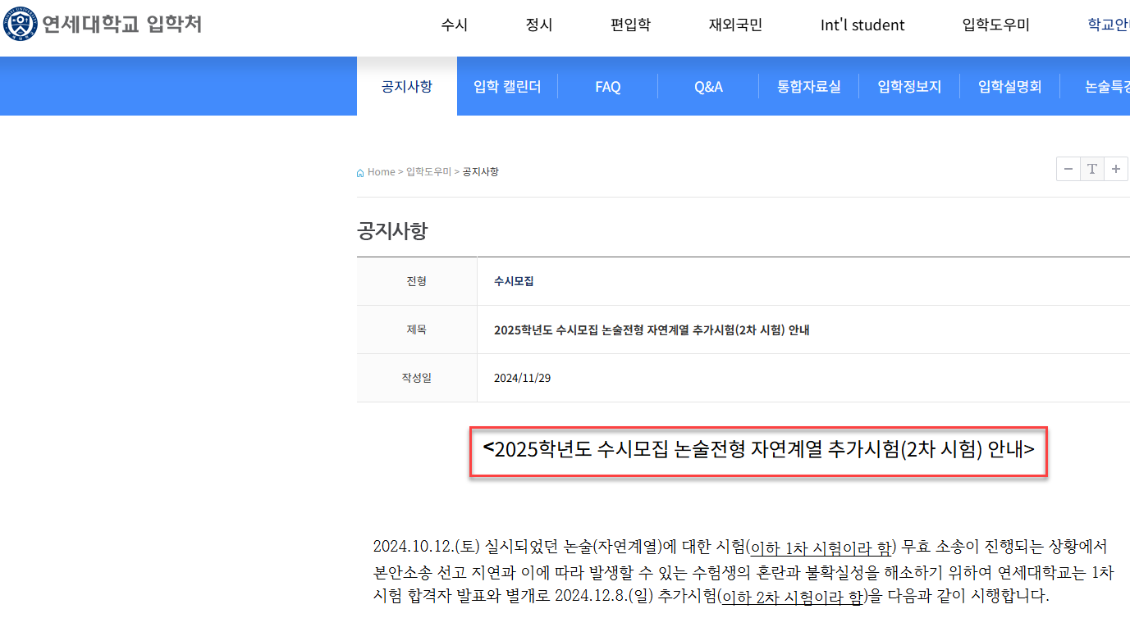The width and height of the screenshot is (1130, 618).
Task: Click the T icon to reset font size
Action: [x=1091, y=169]
